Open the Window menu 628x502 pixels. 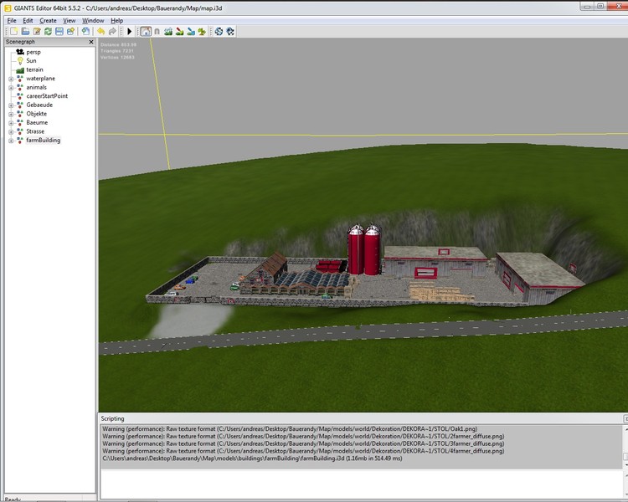[x=93, y=20]
